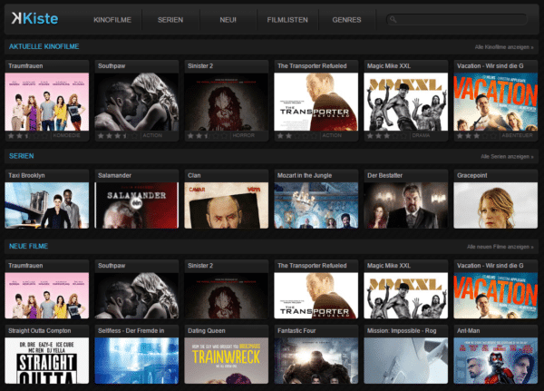The image size is (544, 391).
Task: Open the Straight Outta Compton poster
Action: click(47, 360)
